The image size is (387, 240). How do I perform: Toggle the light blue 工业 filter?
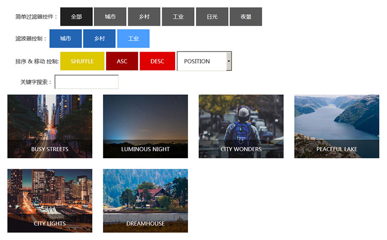pos(133,39)
